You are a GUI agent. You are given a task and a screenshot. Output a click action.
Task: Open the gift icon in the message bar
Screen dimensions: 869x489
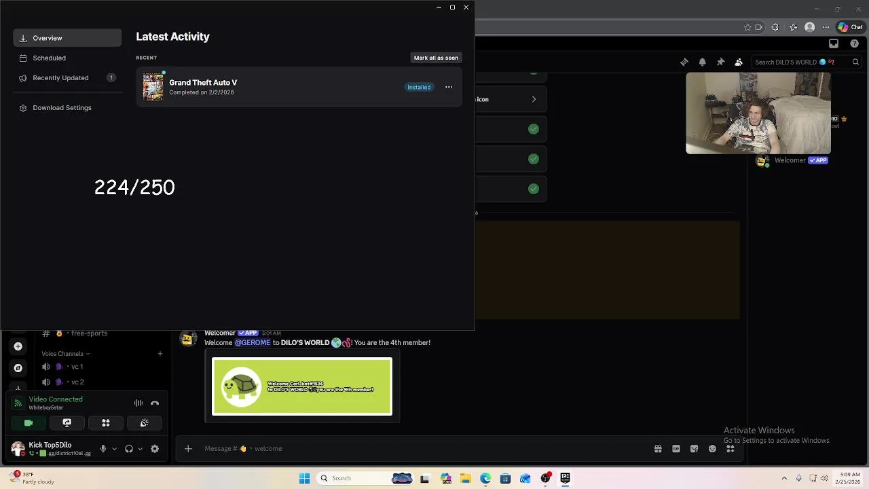point(658,448)
